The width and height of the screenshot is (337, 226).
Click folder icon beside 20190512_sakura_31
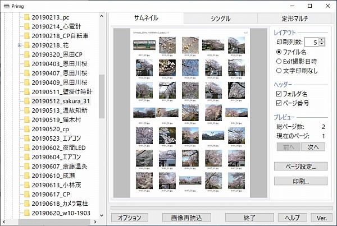click(x=27, y=101)
